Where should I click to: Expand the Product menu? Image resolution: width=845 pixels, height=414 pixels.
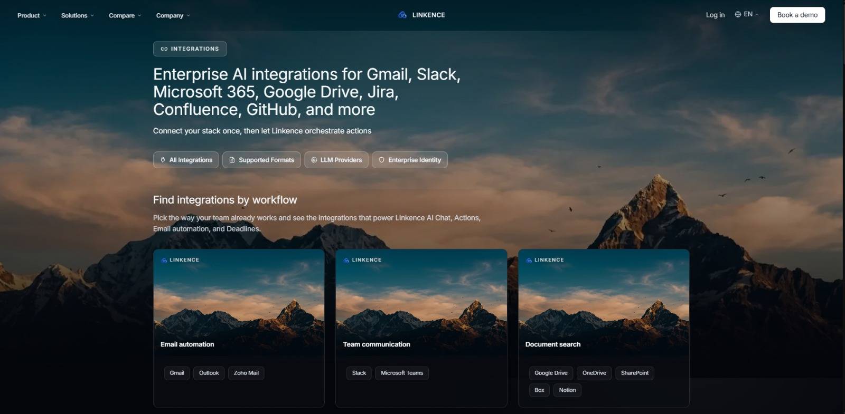click(32, 15)
